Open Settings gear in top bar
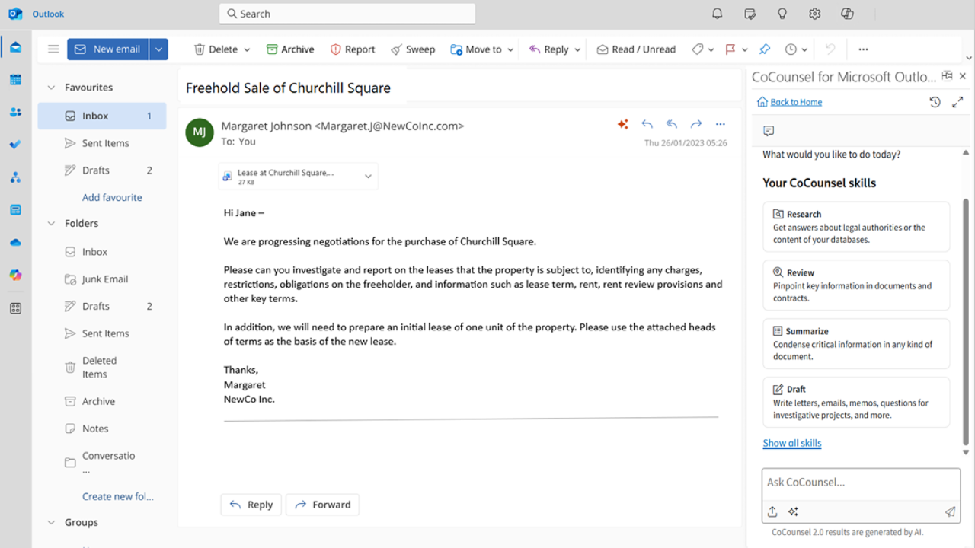 point(814,14)
